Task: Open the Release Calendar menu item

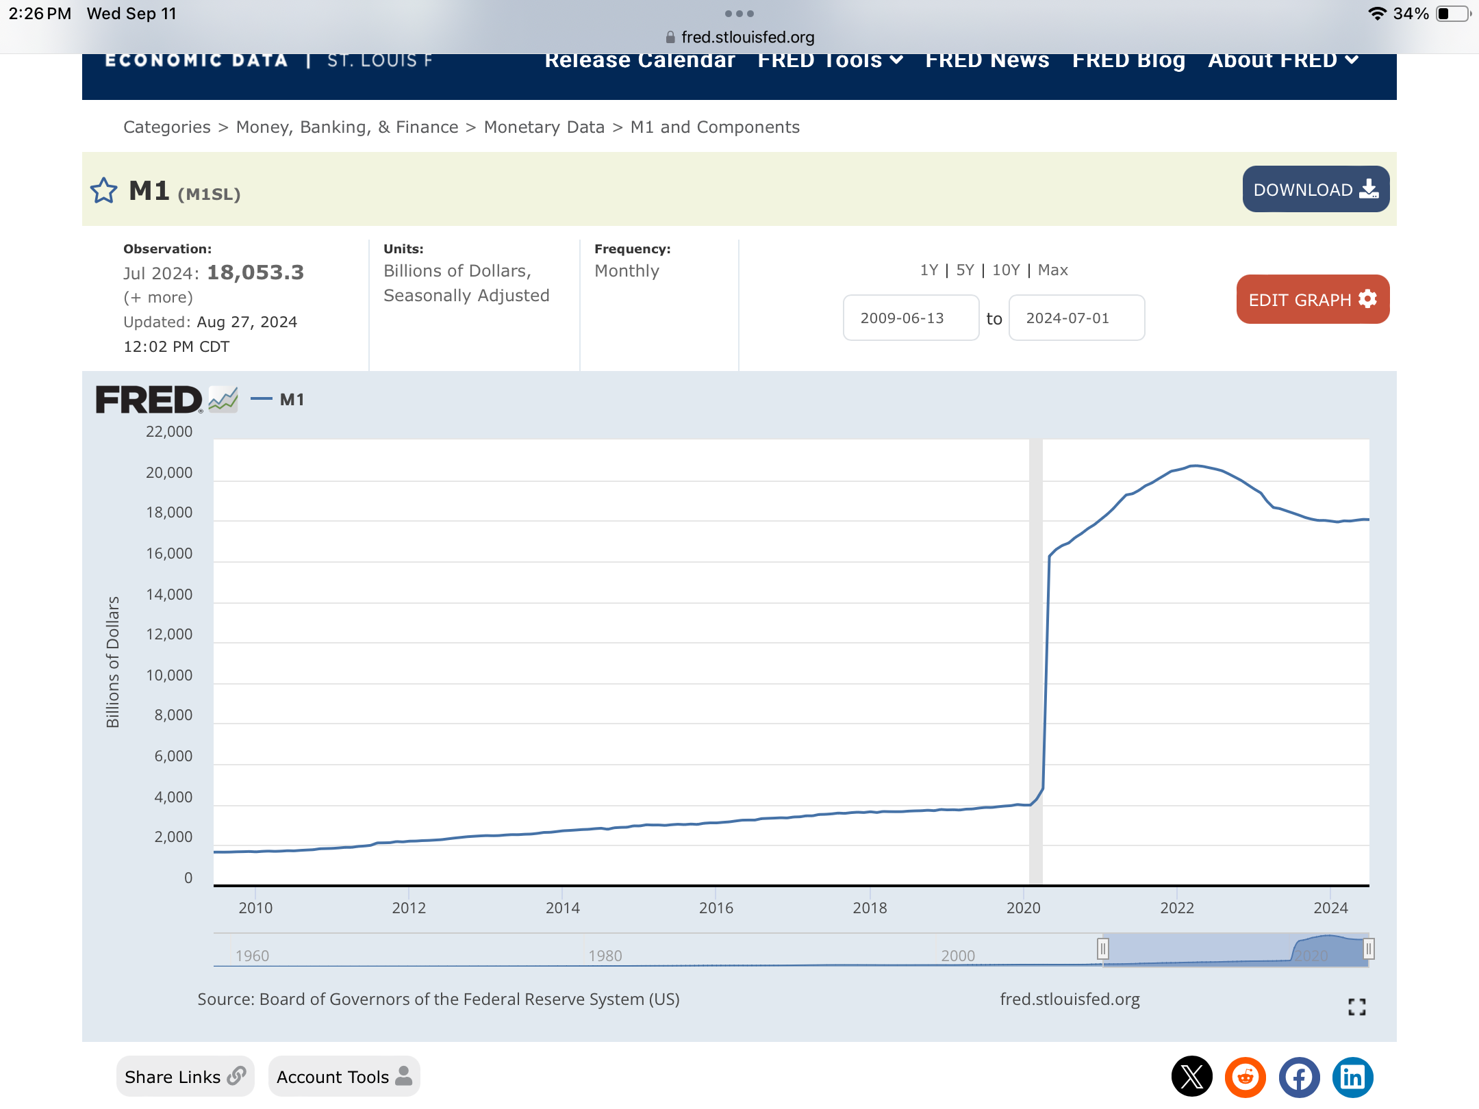Action: (640, 61)
